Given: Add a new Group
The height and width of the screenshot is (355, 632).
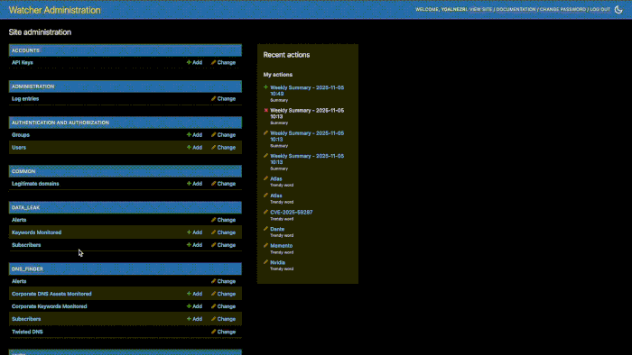Looking at the screenshot, I should (x=194, y=134).
